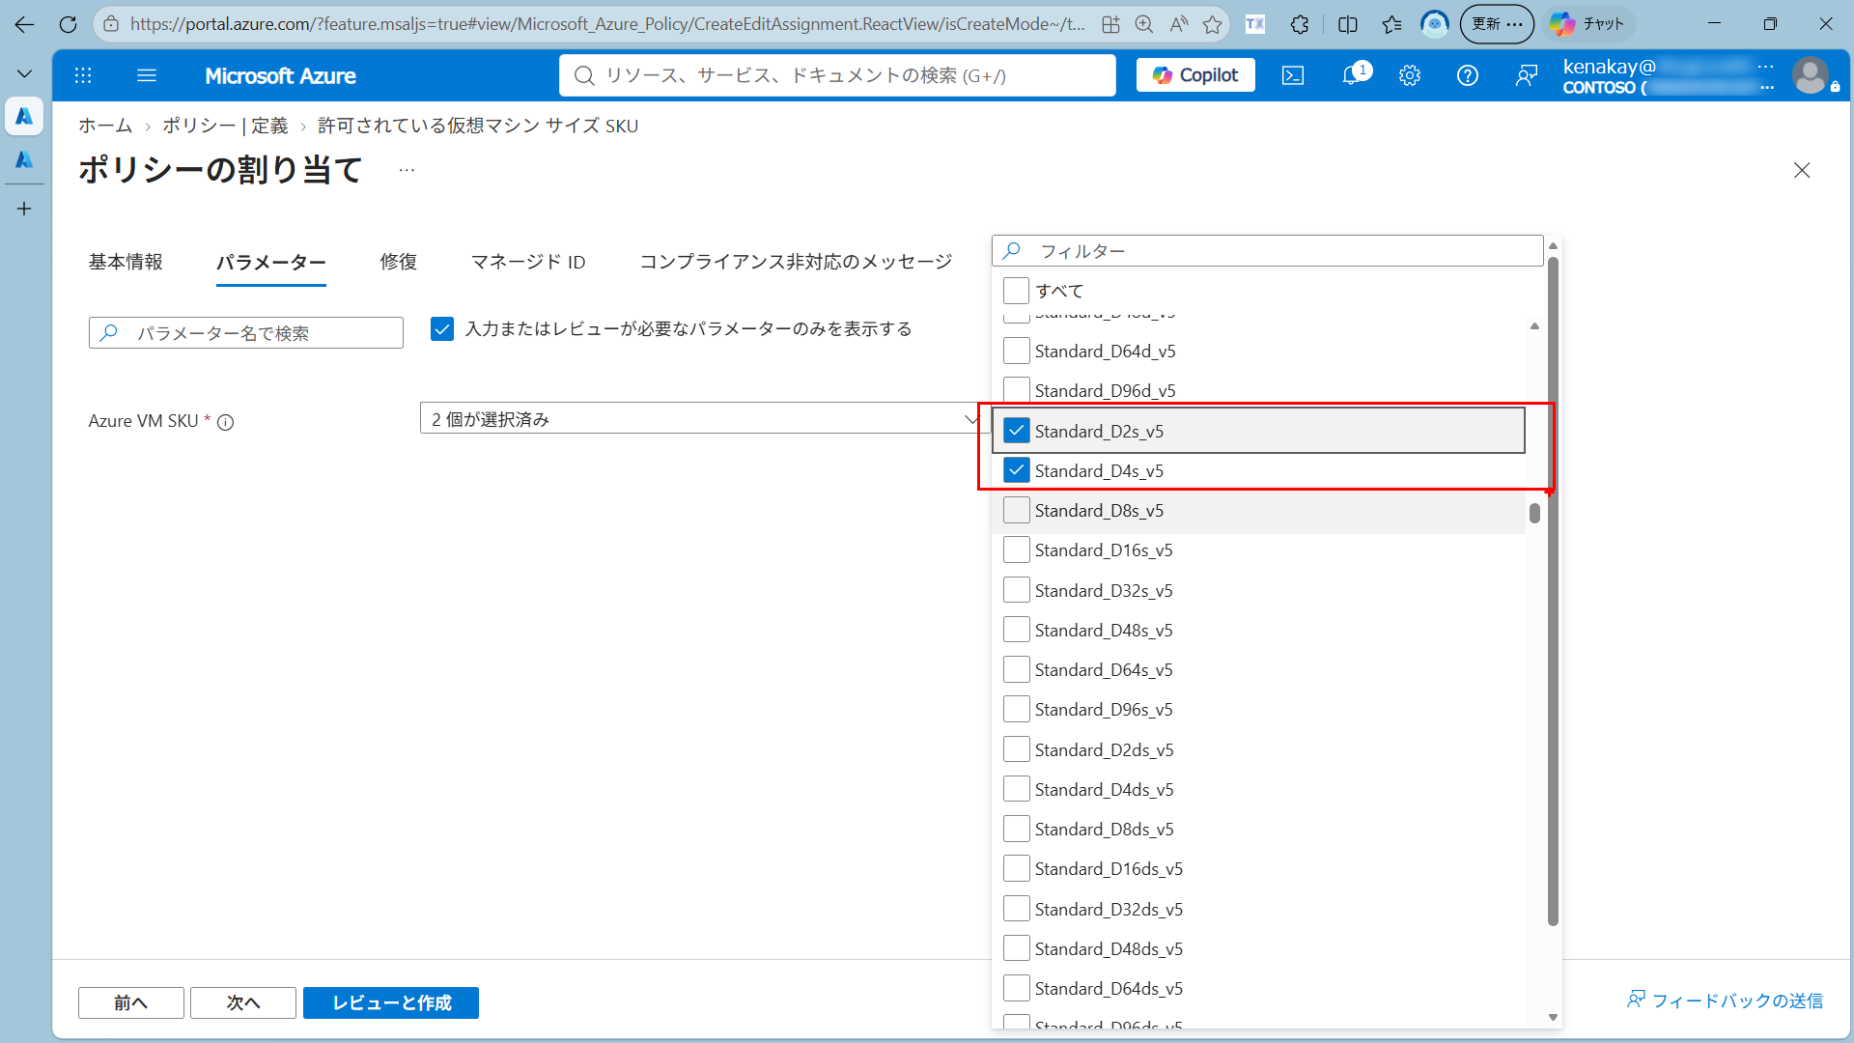This screenshot has height=1043, width=1854.
Task: Launch Cloud Shell from the header
Action: click(1293, 75)
